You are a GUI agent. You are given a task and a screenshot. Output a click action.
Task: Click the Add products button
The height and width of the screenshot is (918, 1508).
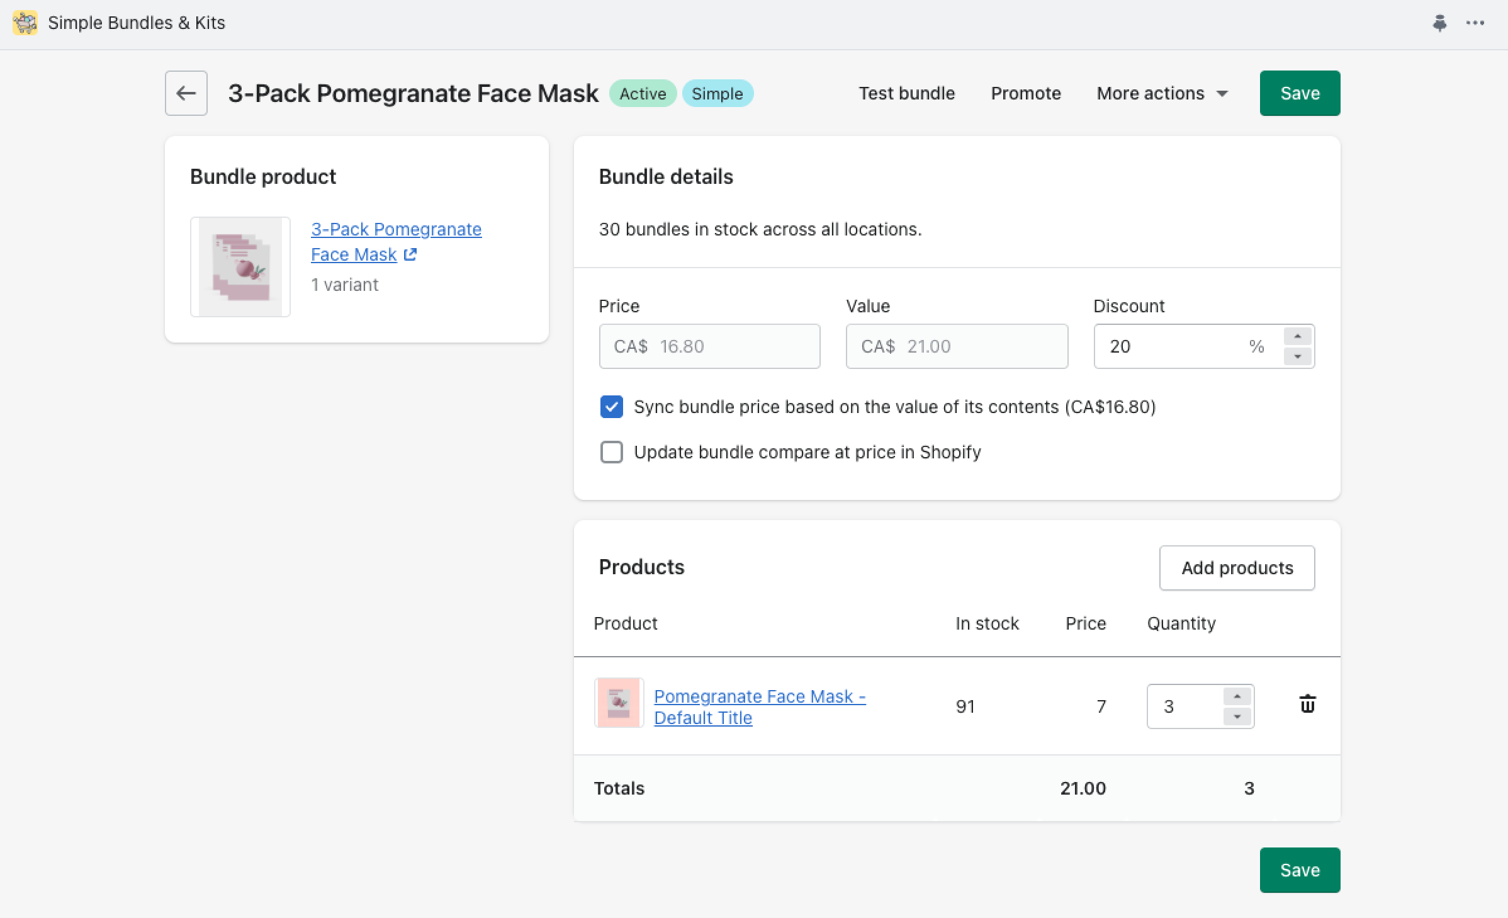point(1237,568)
